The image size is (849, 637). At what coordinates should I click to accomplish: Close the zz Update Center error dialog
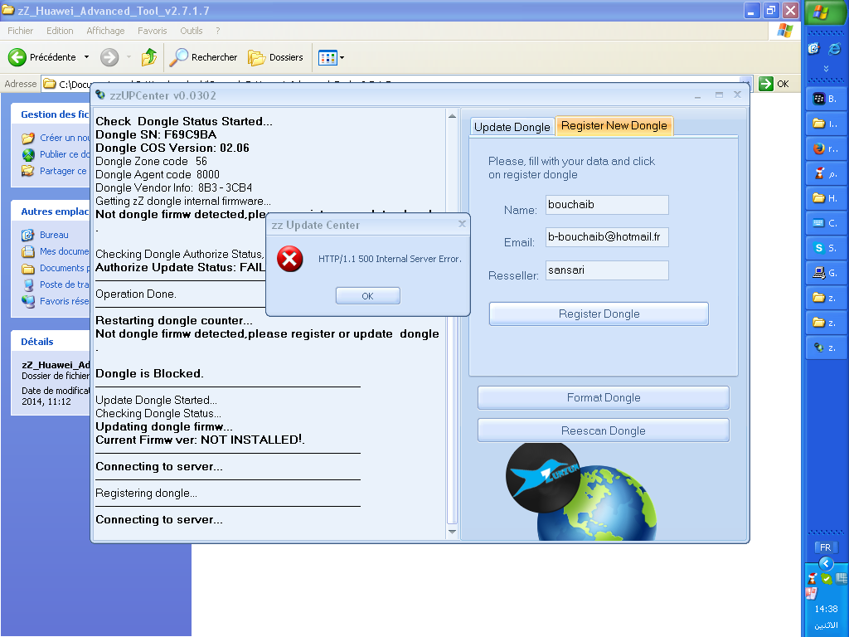[x=462, y=224]
